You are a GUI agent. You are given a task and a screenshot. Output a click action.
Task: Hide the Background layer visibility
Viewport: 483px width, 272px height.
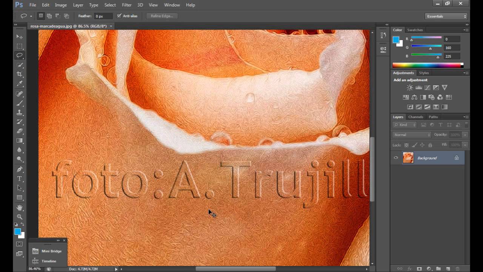click(396, 158)
